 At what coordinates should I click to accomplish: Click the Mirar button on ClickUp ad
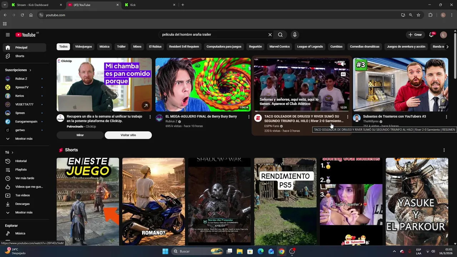pyautogui.click(x=80, y=135)
